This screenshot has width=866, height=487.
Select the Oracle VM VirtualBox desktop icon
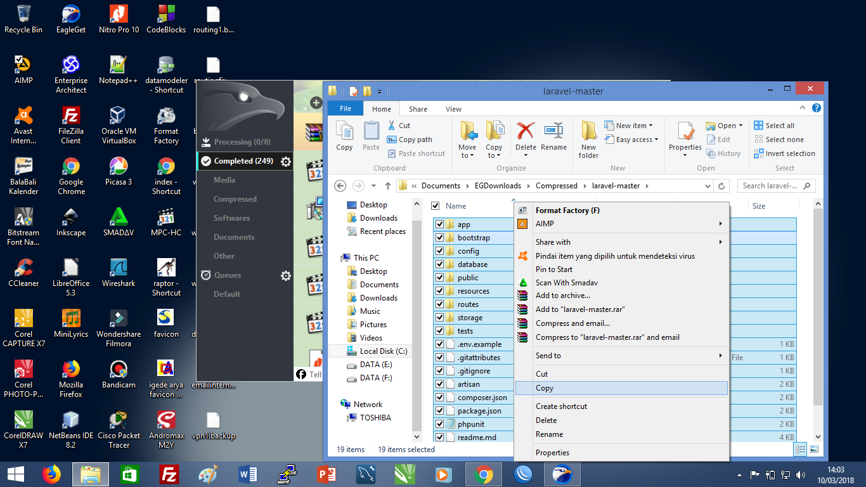(119, 125)
